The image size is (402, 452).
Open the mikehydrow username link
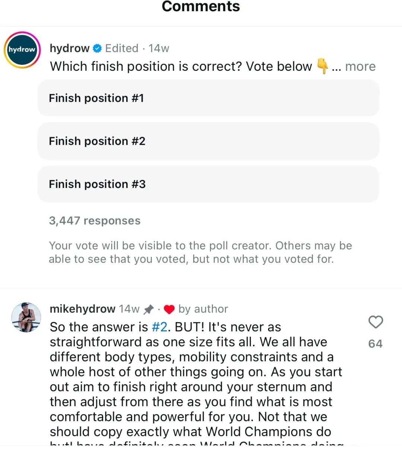point(82,309)
